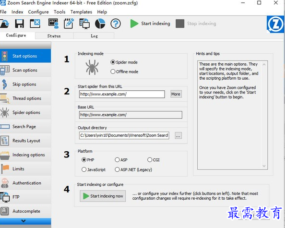Image resolution: width=286 pixels, height=228 pixels.
Task: Select PHP platform radio button
Action: 84,160
